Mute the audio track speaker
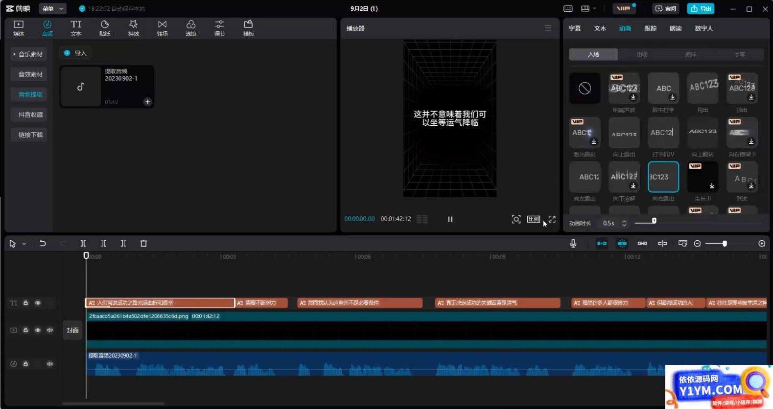Screen dimensions: 773x409 (x=49, y=364)
